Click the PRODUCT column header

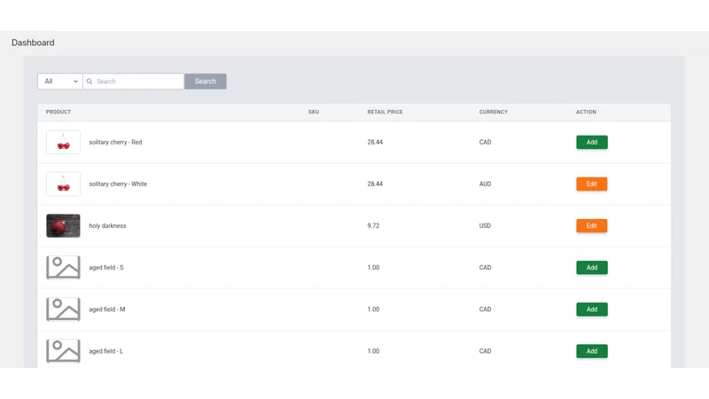pos(58,112)
